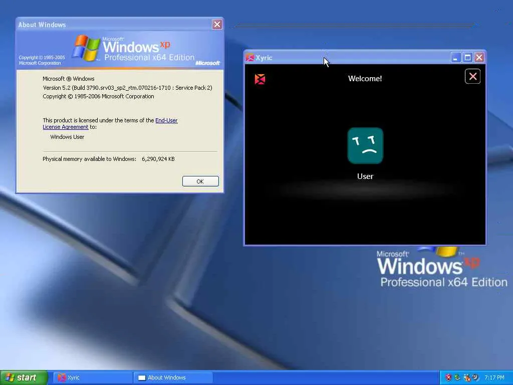The width and height of the screenshot is (513, 385).
Task: Dismiss the Xyric welcome screen with the white X button
Action: tap(472, 76)
